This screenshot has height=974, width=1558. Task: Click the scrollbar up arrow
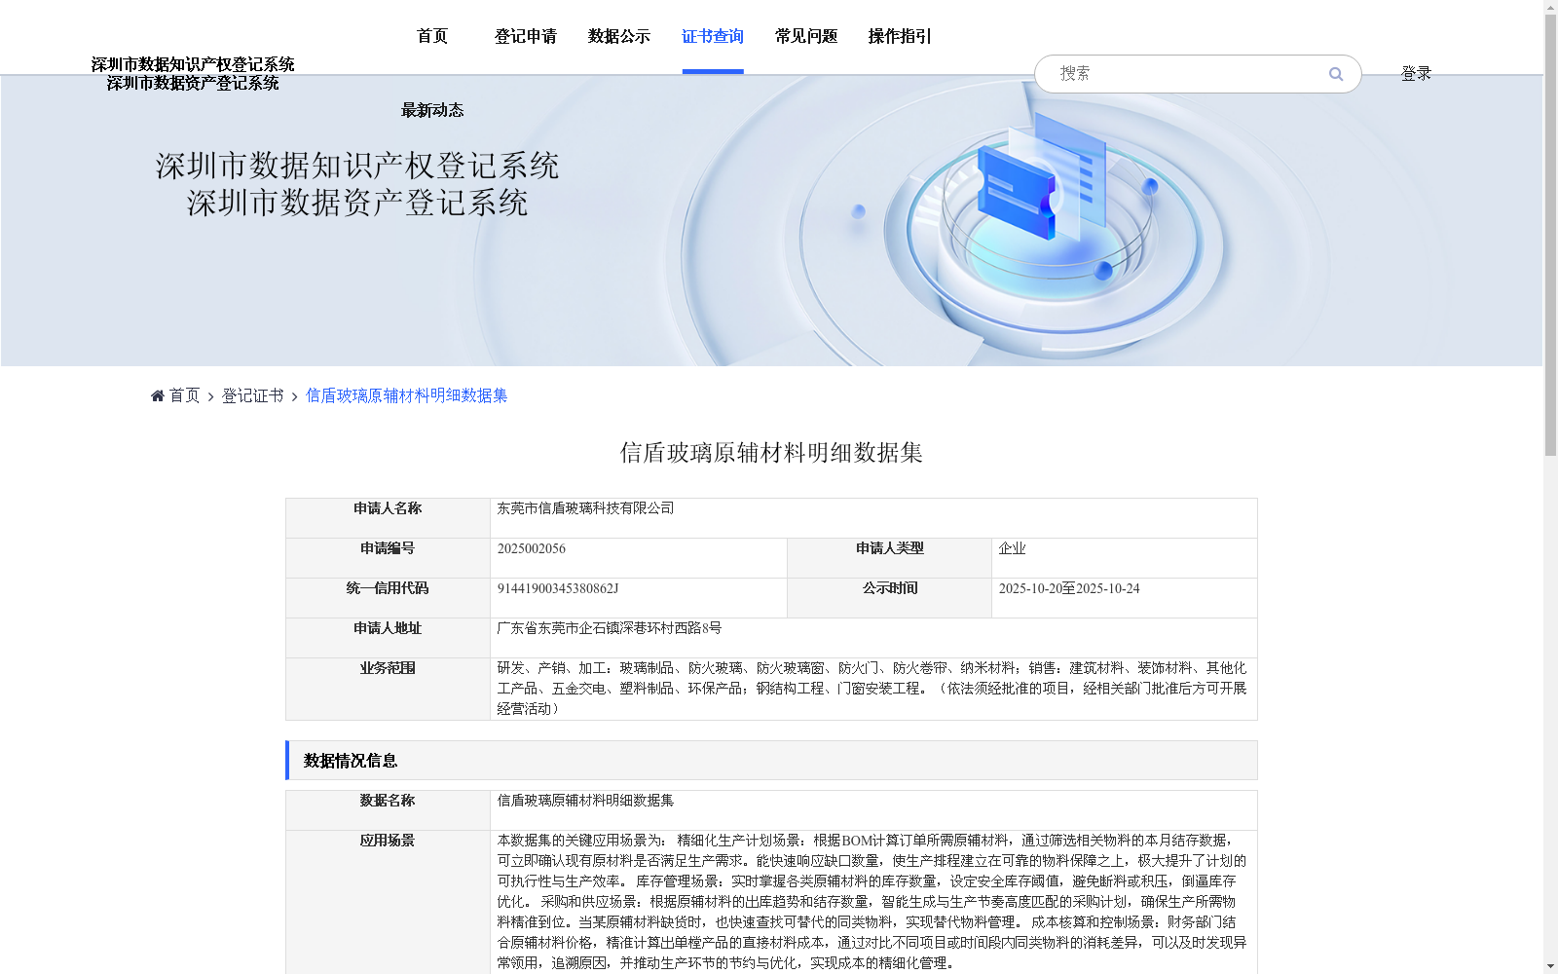coord(1550,7)
